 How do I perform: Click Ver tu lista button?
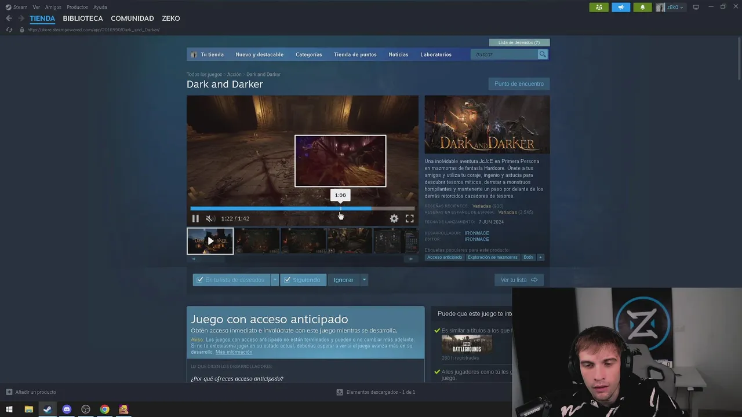[x=519, y=280]
